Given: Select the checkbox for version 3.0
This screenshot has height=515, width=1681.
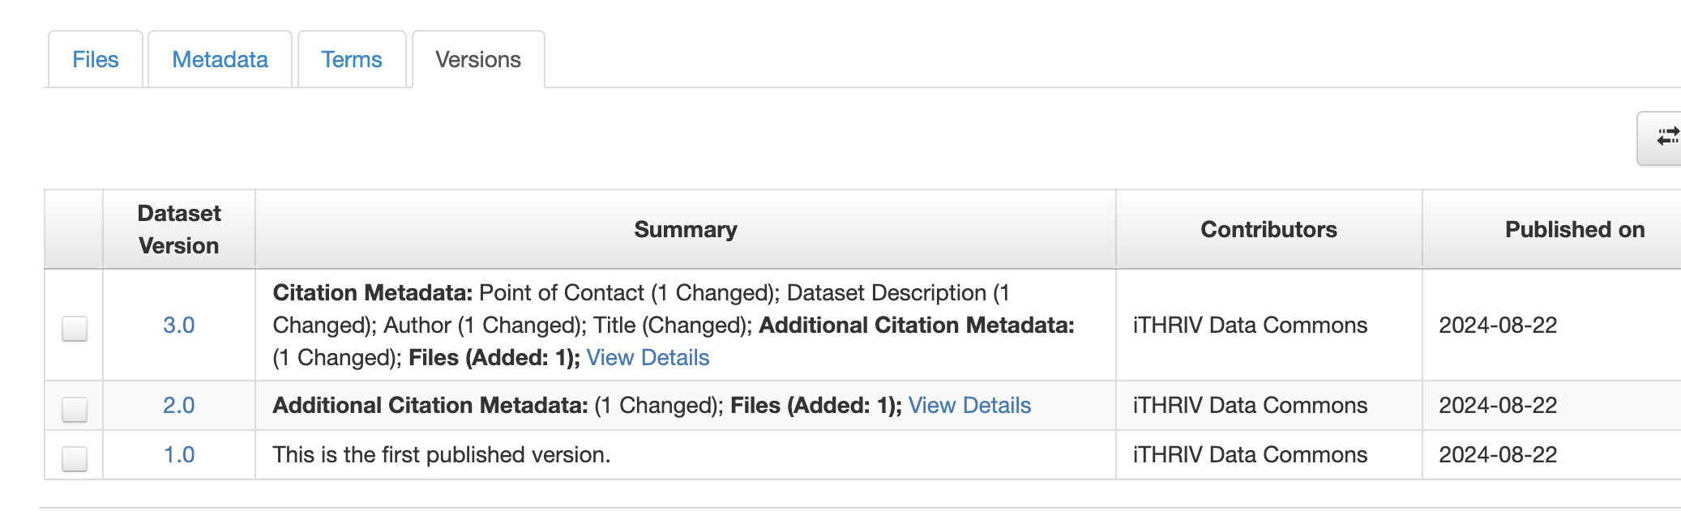Looking at the screenshot, I should coord(75,328).
